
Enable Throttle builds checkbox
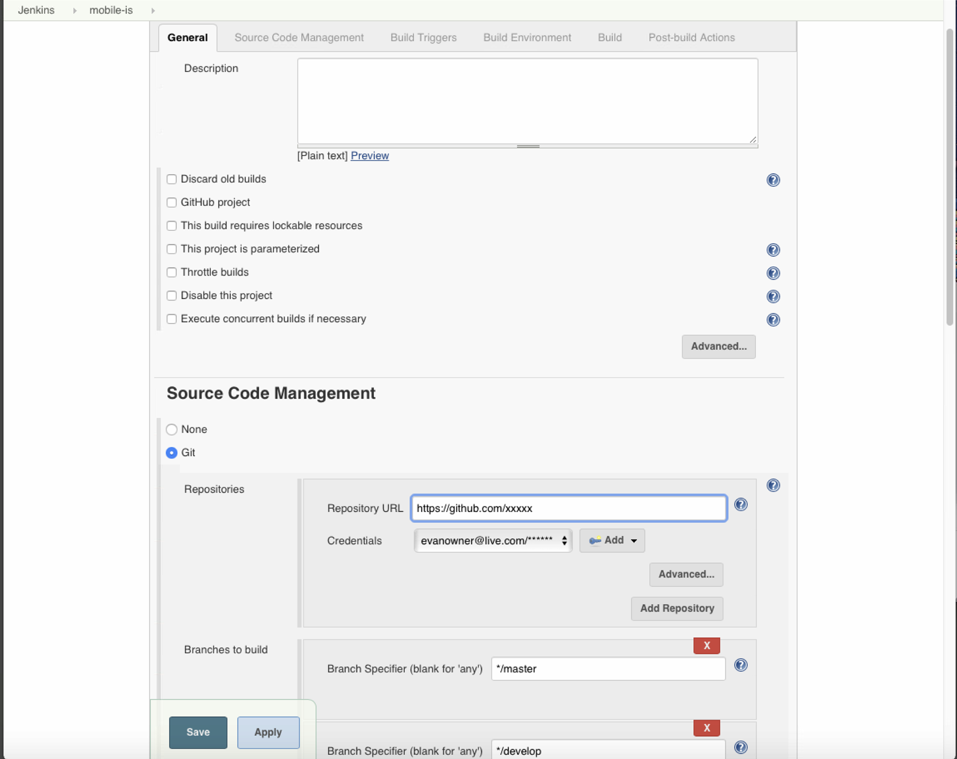tap(171, 272)
